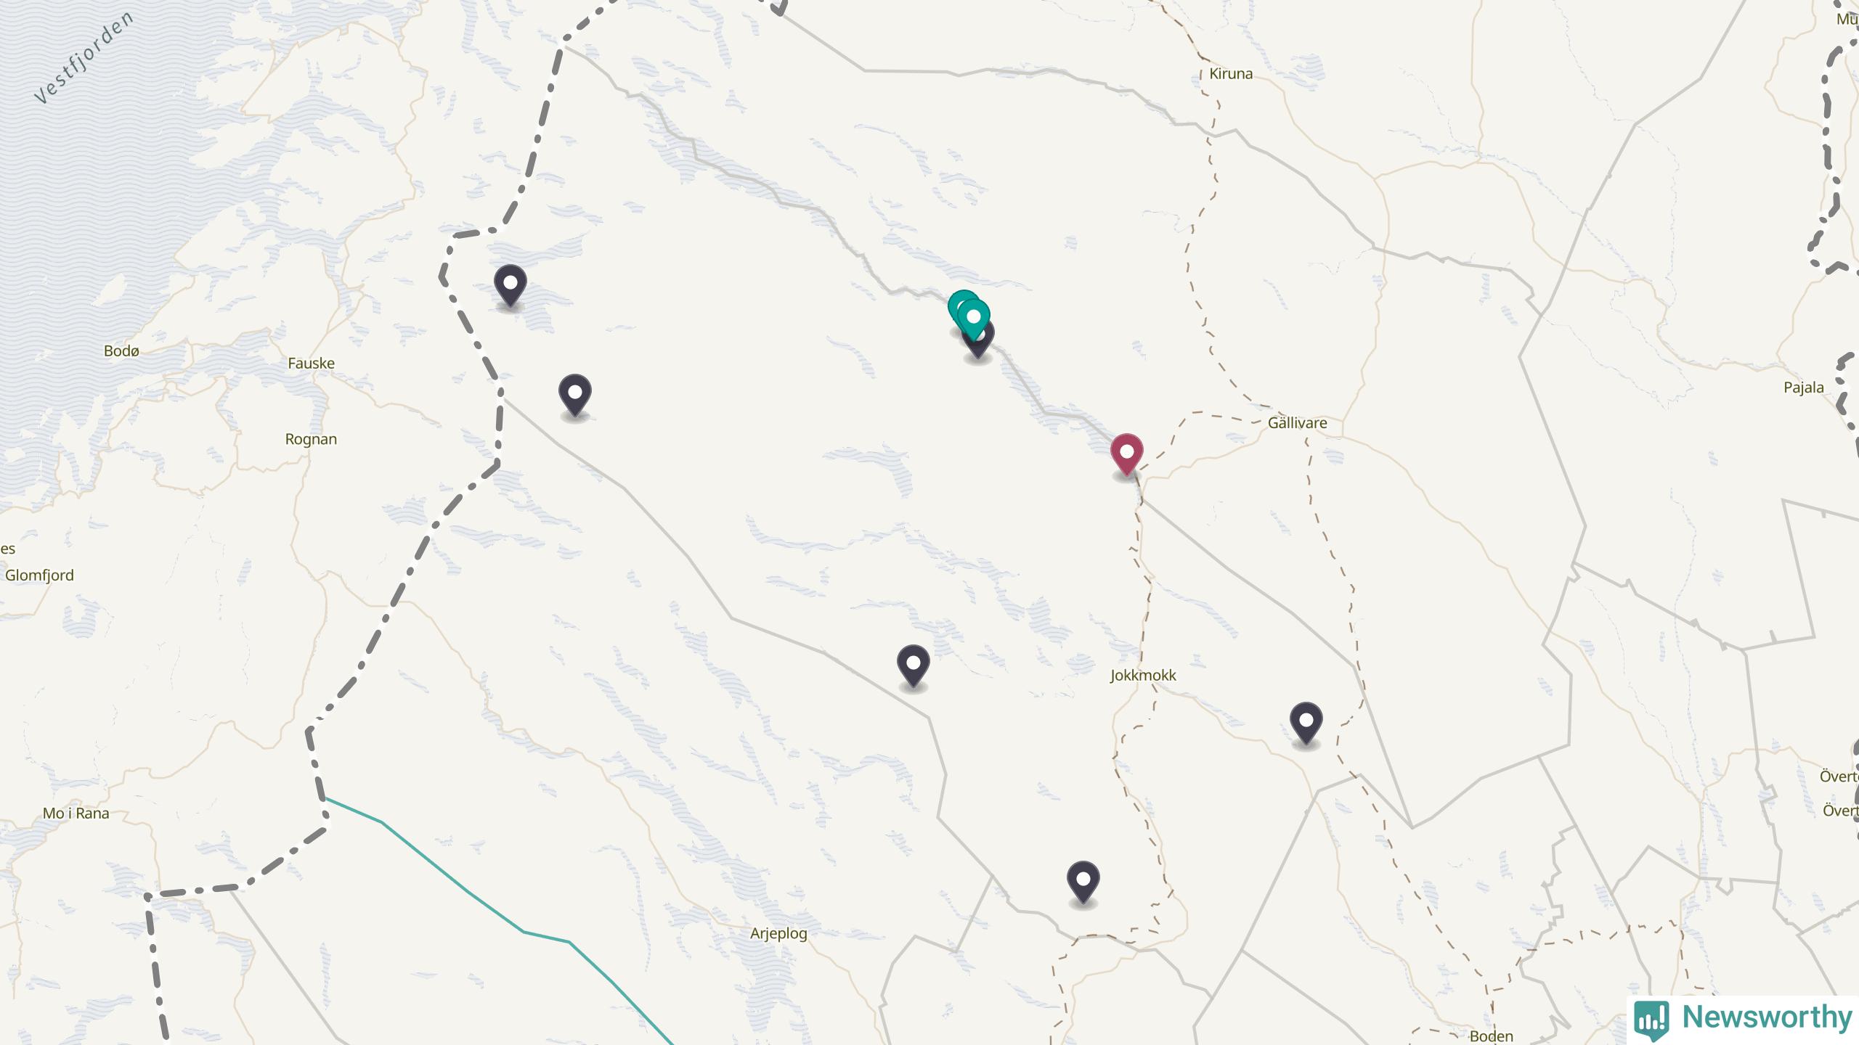Select the dark pin southeast of Jokkmokk
This screenshot has width=1859, height=1045.
1306,723
